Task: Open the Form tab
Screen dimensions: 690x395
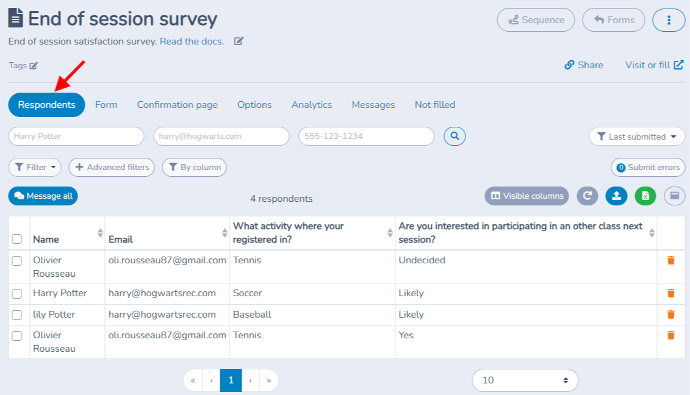Action: (x=106, y=105)
